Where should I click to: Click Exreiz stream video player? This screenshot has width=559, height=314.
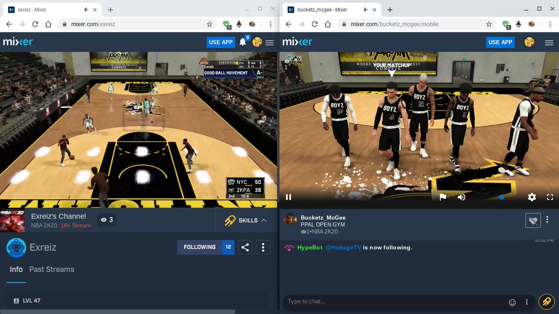(x=138, y=129)
